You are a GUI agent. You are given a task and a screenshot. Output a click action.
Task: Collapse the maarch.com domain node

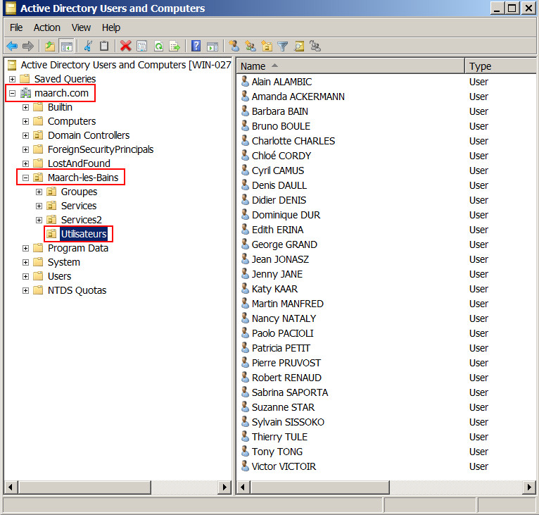tap(12, 93)
